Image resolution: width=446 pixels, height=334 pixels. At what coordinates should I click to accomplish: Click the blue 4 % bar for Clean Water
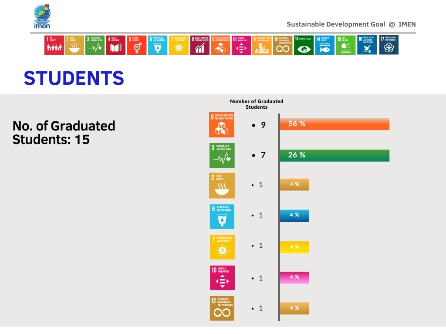point(294,215)
